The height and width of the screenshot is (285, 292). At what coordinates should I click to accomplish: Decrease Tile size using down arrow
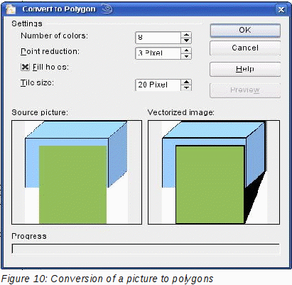pyautogui.click(x=186, y=87)
